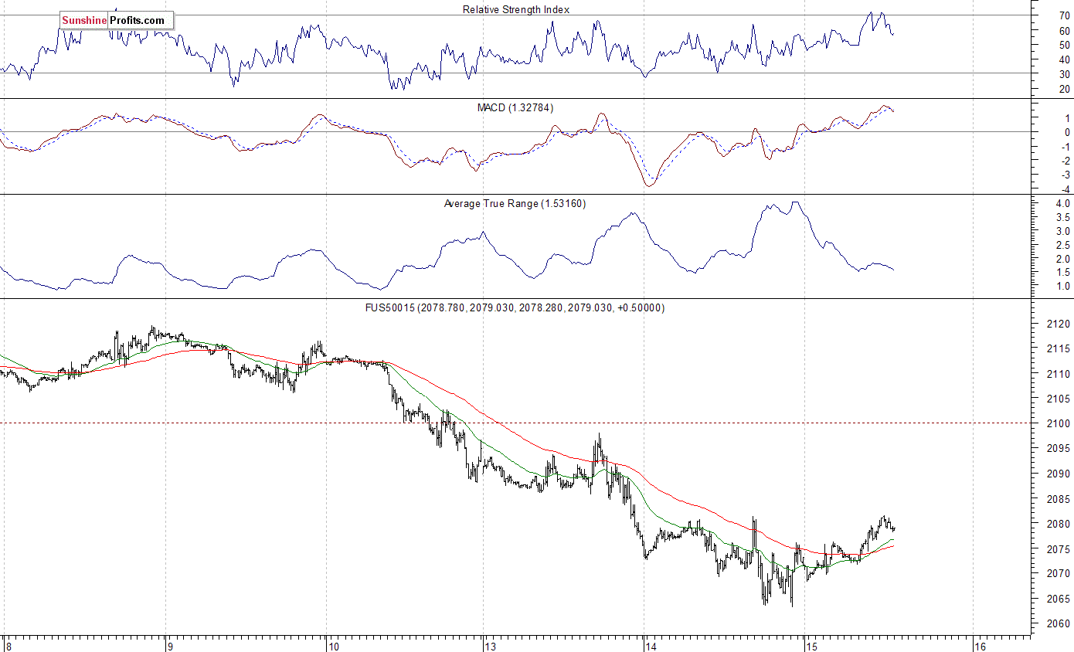The image size is (1074, 652).
Task: Click date label 10 on time axis
Action: tap(333, 646)
